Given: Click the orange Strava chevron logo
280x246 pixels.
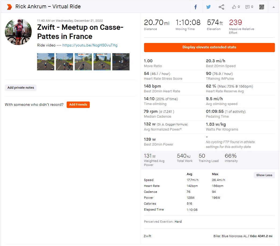Looking at the screenshot, I should point(9,7).
